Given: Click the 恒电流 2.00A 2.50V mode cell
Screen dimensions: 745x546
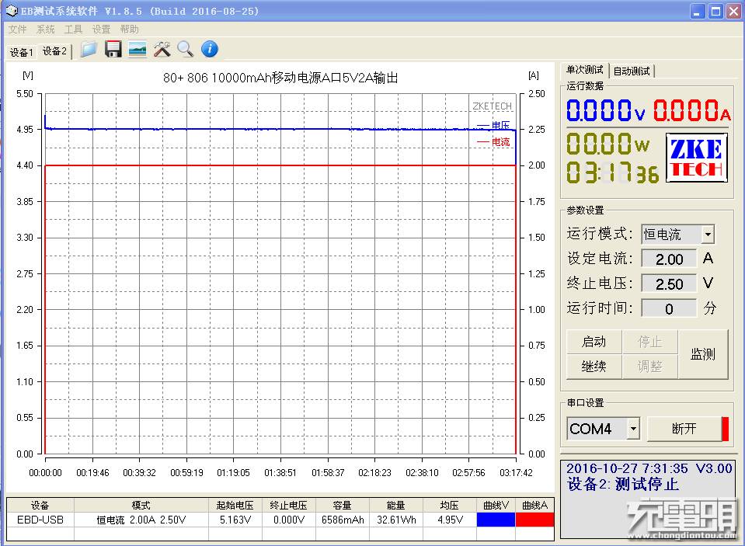Looking at the screenshot, I should (141, 520).
